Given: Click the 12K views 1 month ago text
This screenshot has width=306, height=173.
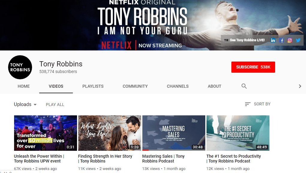Looking at the screenshot, I should pos(228,168).
